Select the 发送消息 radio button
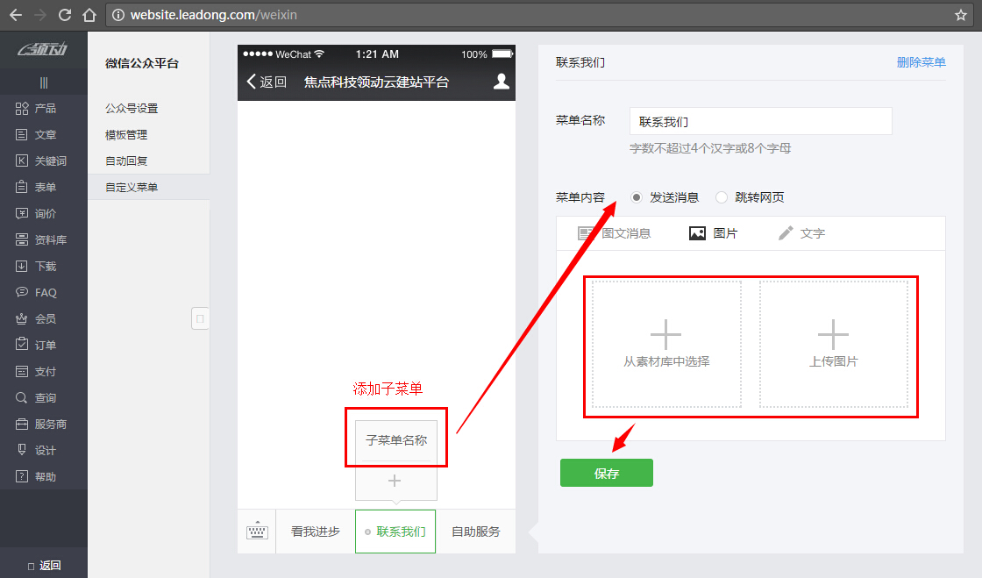Screen dimensions: 982x578 [x=637, y=197]
